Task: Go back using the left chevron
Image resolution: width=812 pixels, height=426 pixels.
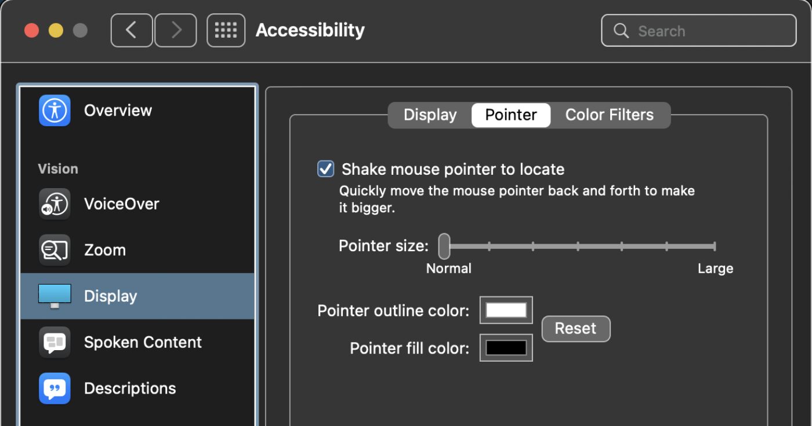Action: (132, 30)
